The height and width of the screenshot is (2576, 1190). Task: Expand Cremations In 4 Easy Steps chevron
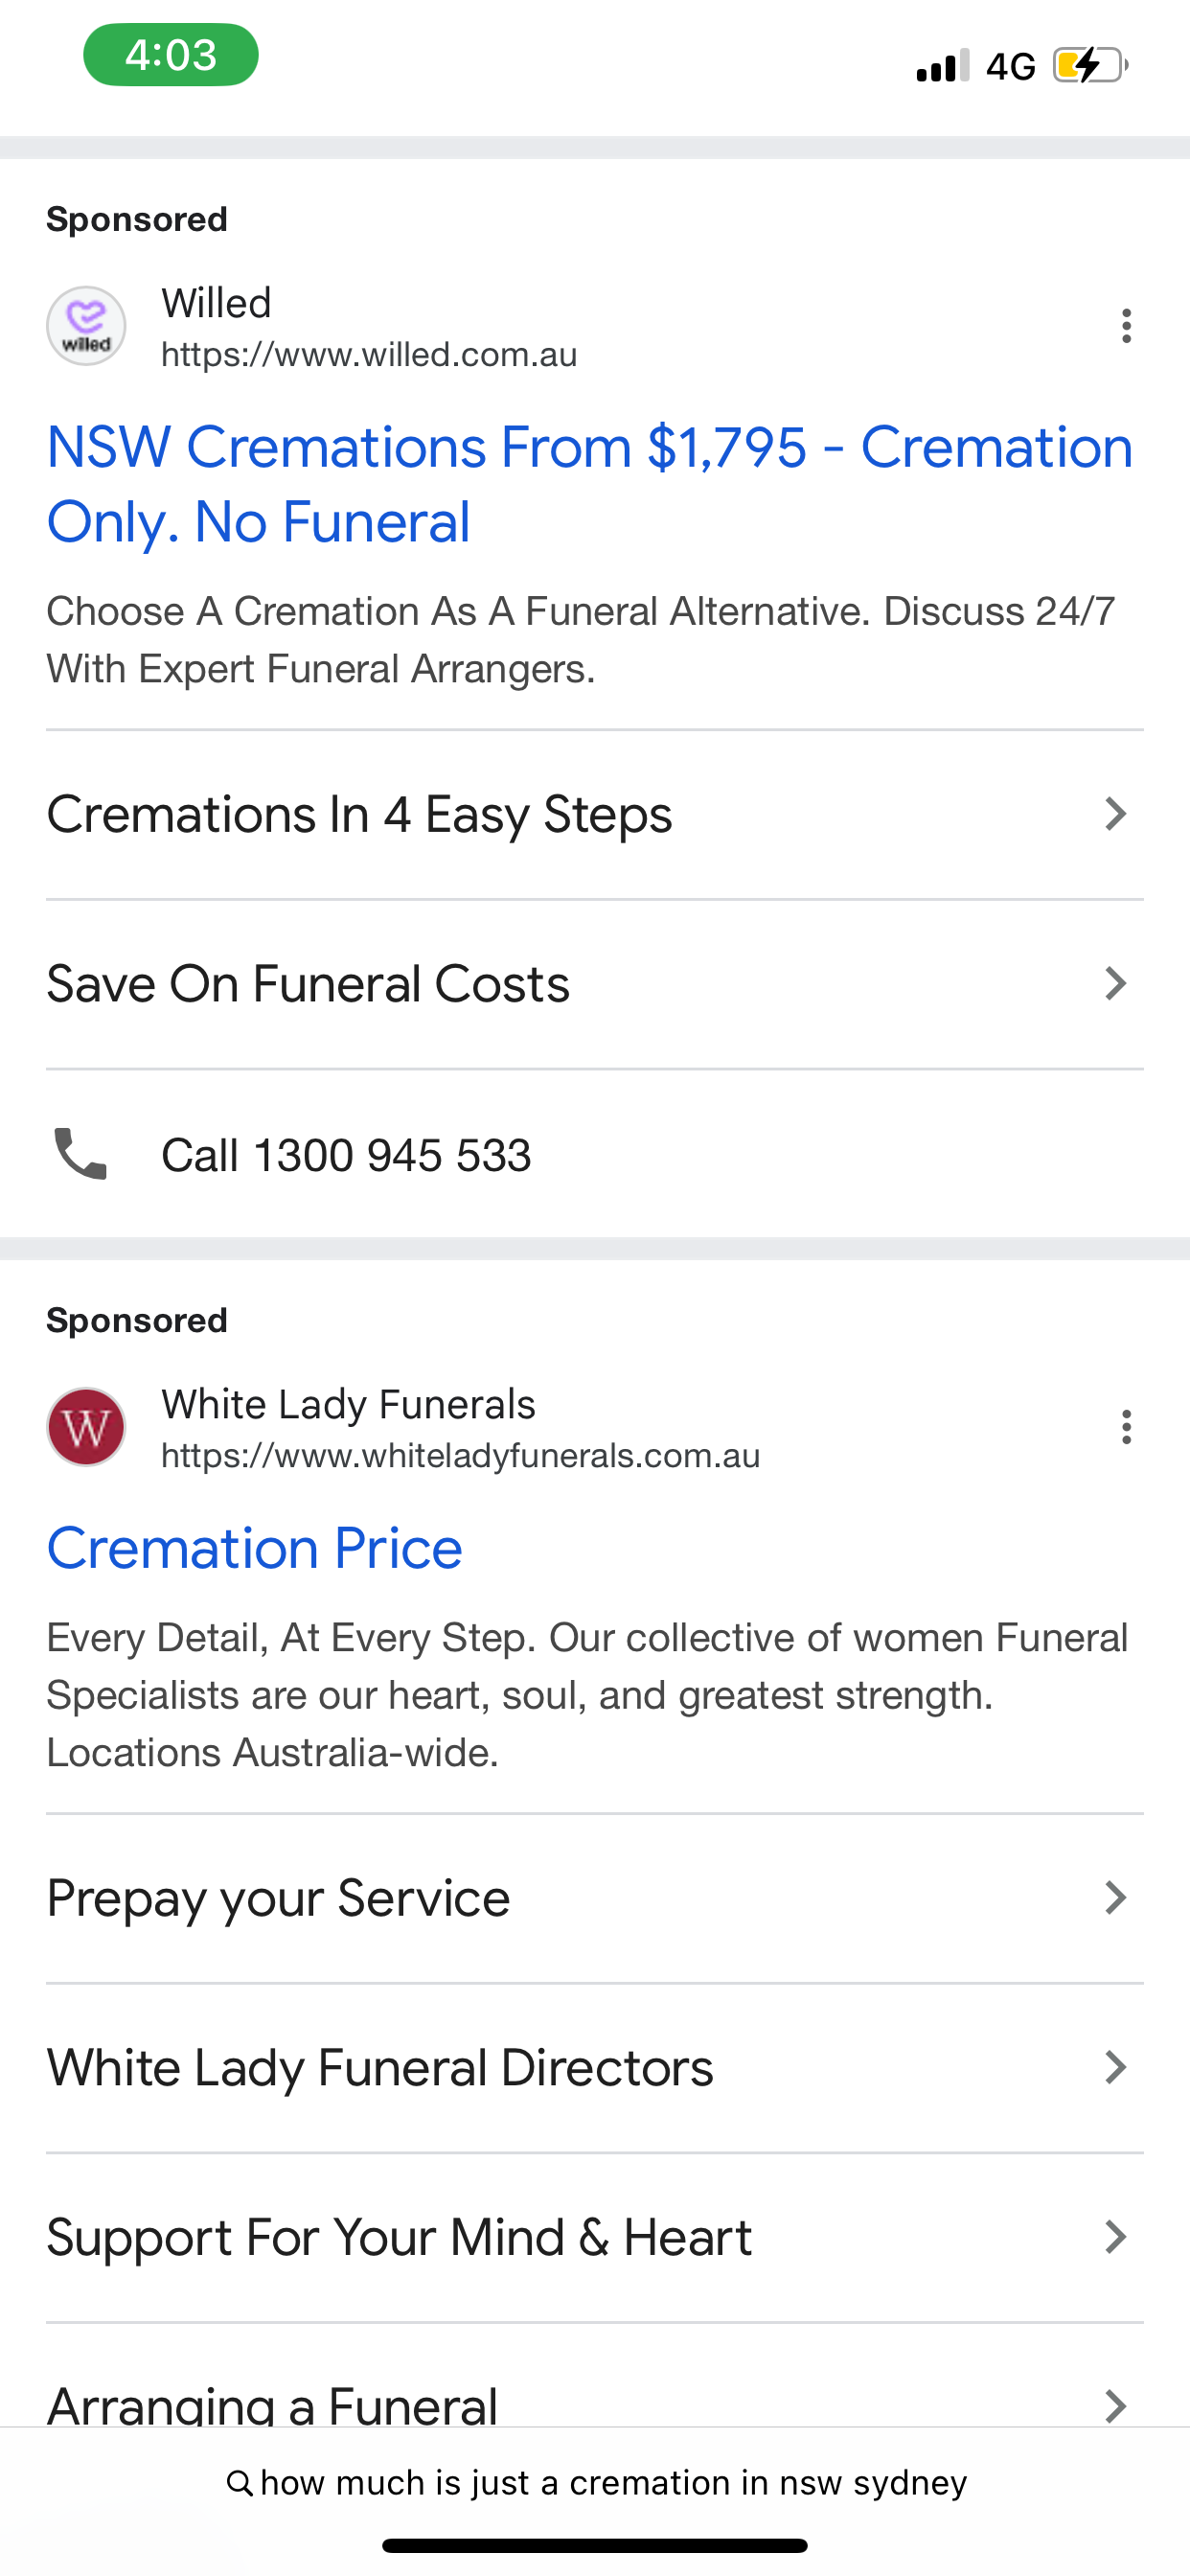pyautogui.click(x=1115, y=814)
